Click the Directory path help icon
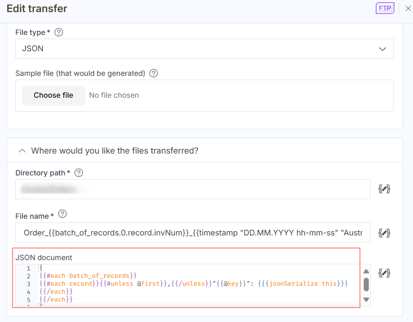 (x=79, y=173)
